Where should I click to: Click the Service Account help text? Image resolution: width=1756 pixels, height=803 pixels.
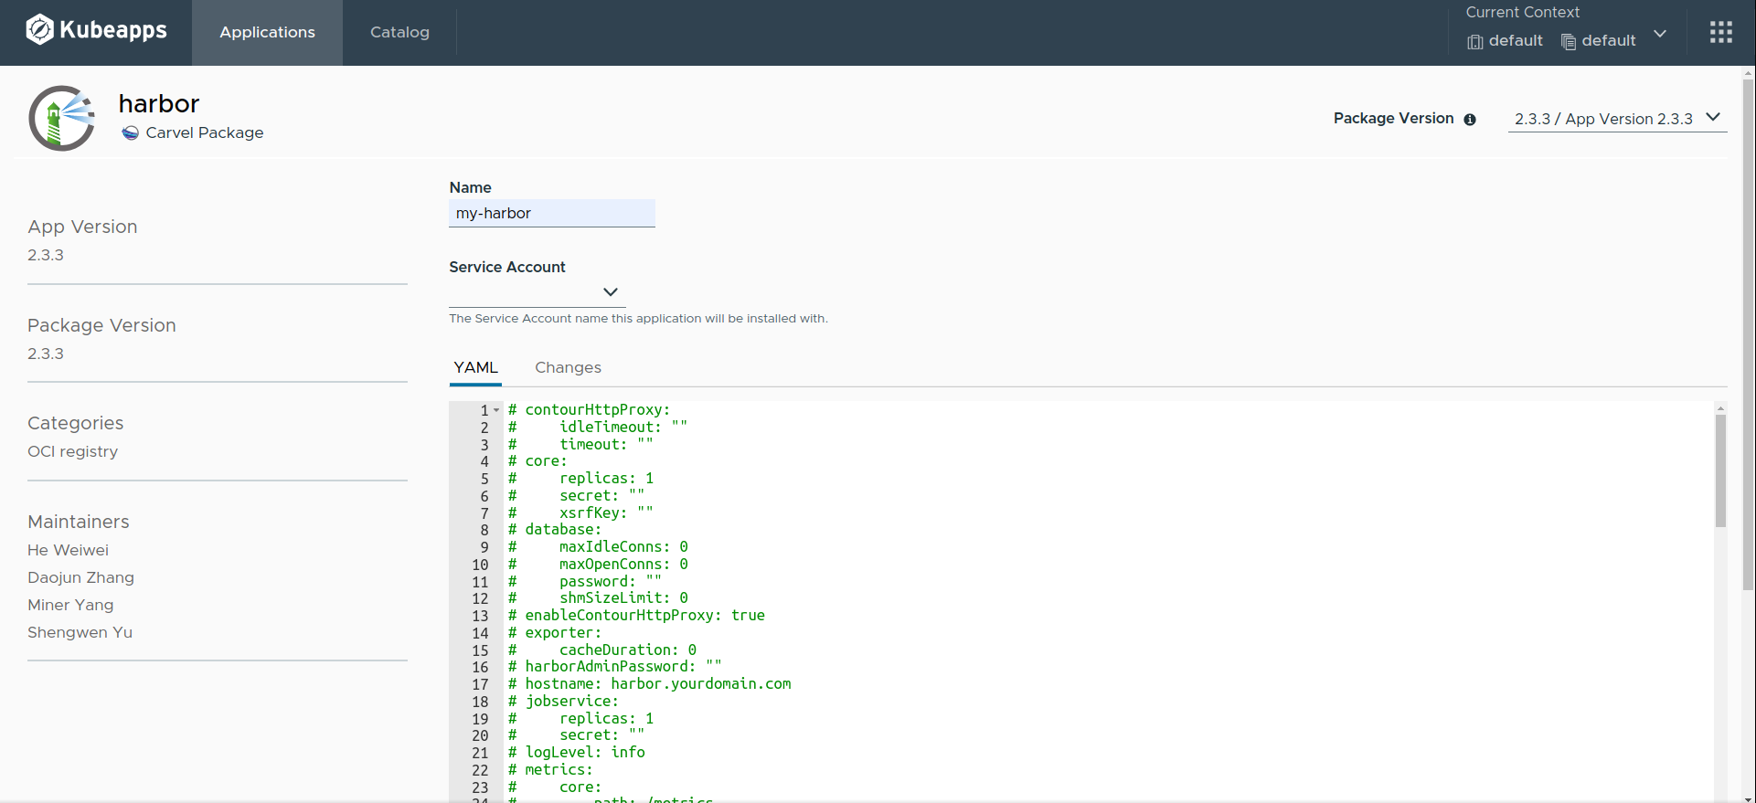(x=638, y=319)
